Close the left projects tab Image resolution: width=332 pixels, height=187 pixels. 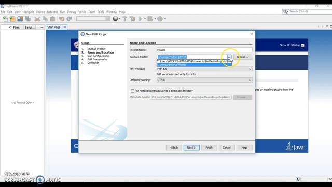pyautogui.click(x=10, y=28)
